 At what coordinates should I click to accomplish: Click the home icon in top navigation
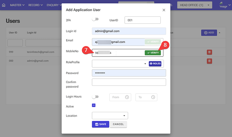pyautogui.click(x=4, y=5)
